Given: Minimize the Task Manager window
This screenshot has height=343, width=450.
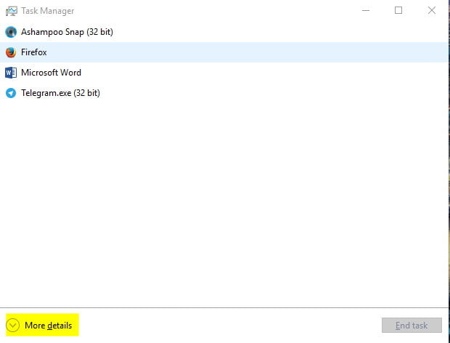Looking at the screenshot, I should [364, 11].
